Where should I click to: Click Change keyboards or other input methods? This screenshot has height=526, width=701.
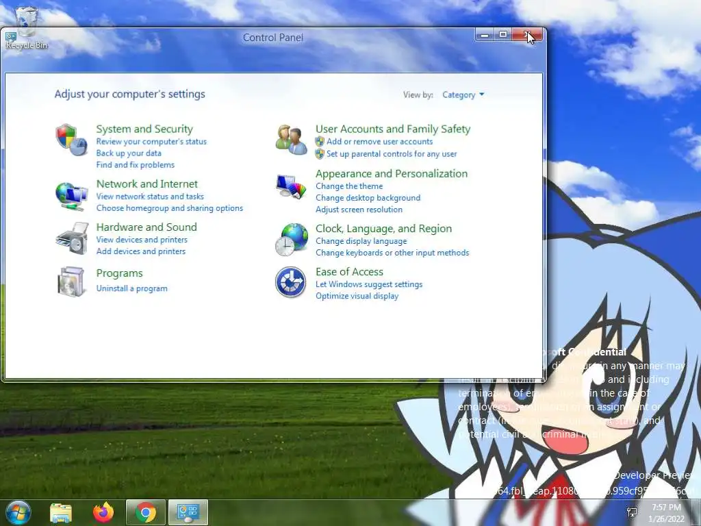tap(392, 253)
